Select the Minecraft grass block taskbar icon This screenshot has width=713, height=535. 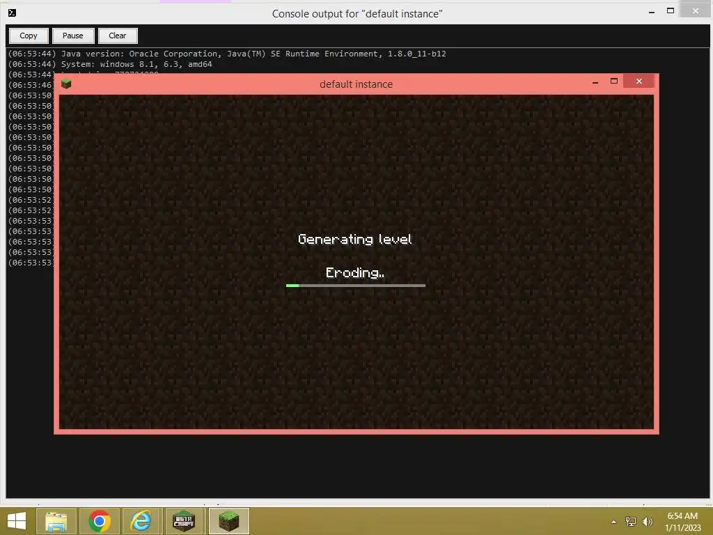[228, 521]
